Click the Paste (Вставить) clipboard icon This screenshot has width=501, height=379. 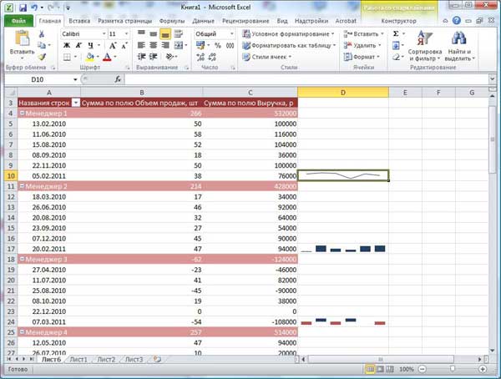coord(22,38)
